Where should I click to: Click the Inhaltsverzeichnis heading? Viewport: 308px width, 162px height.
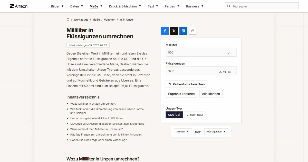83,97
